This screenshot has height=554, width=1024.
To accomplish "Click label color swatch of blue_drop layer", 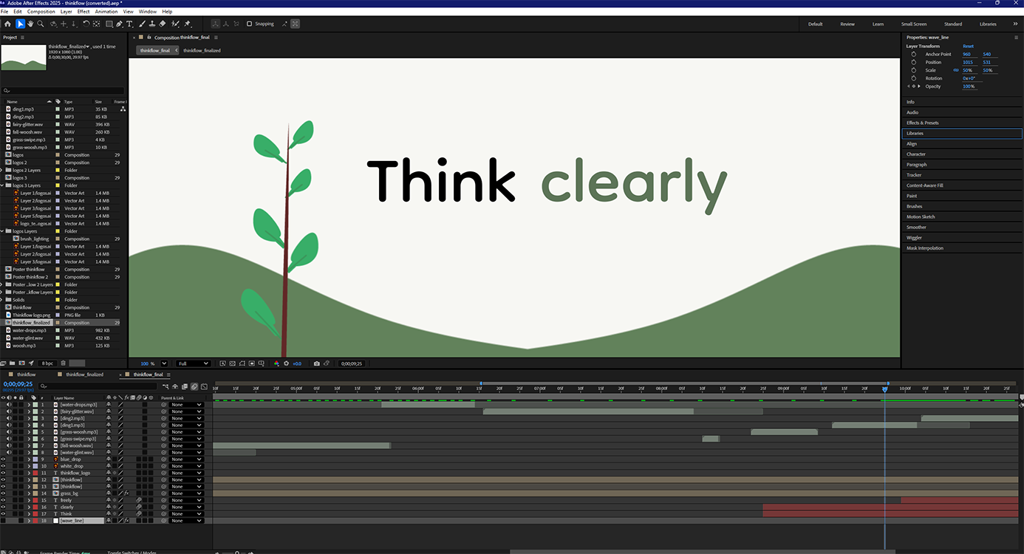I will click(35, 459).
